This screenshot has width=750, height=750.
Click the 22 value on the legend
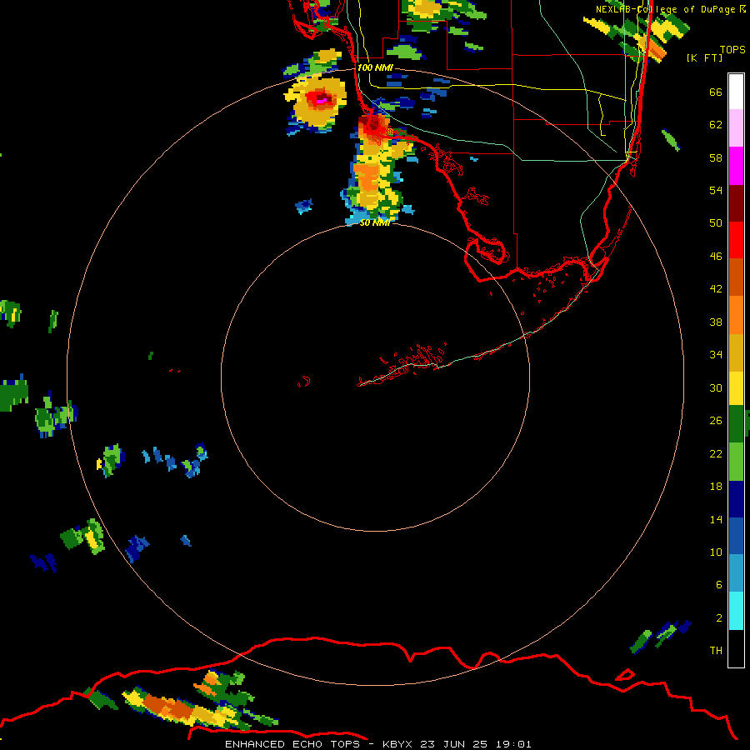[x=716, y=454]
